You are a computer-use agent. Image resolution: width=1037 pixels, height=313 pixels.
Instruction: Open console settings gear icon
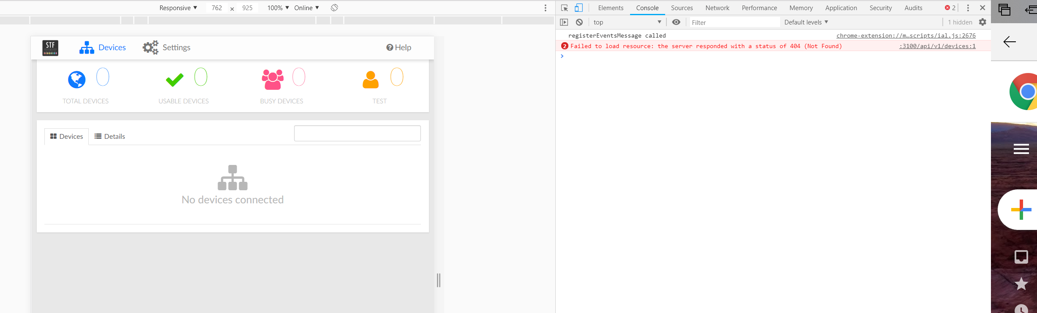(x=982, y=22)
